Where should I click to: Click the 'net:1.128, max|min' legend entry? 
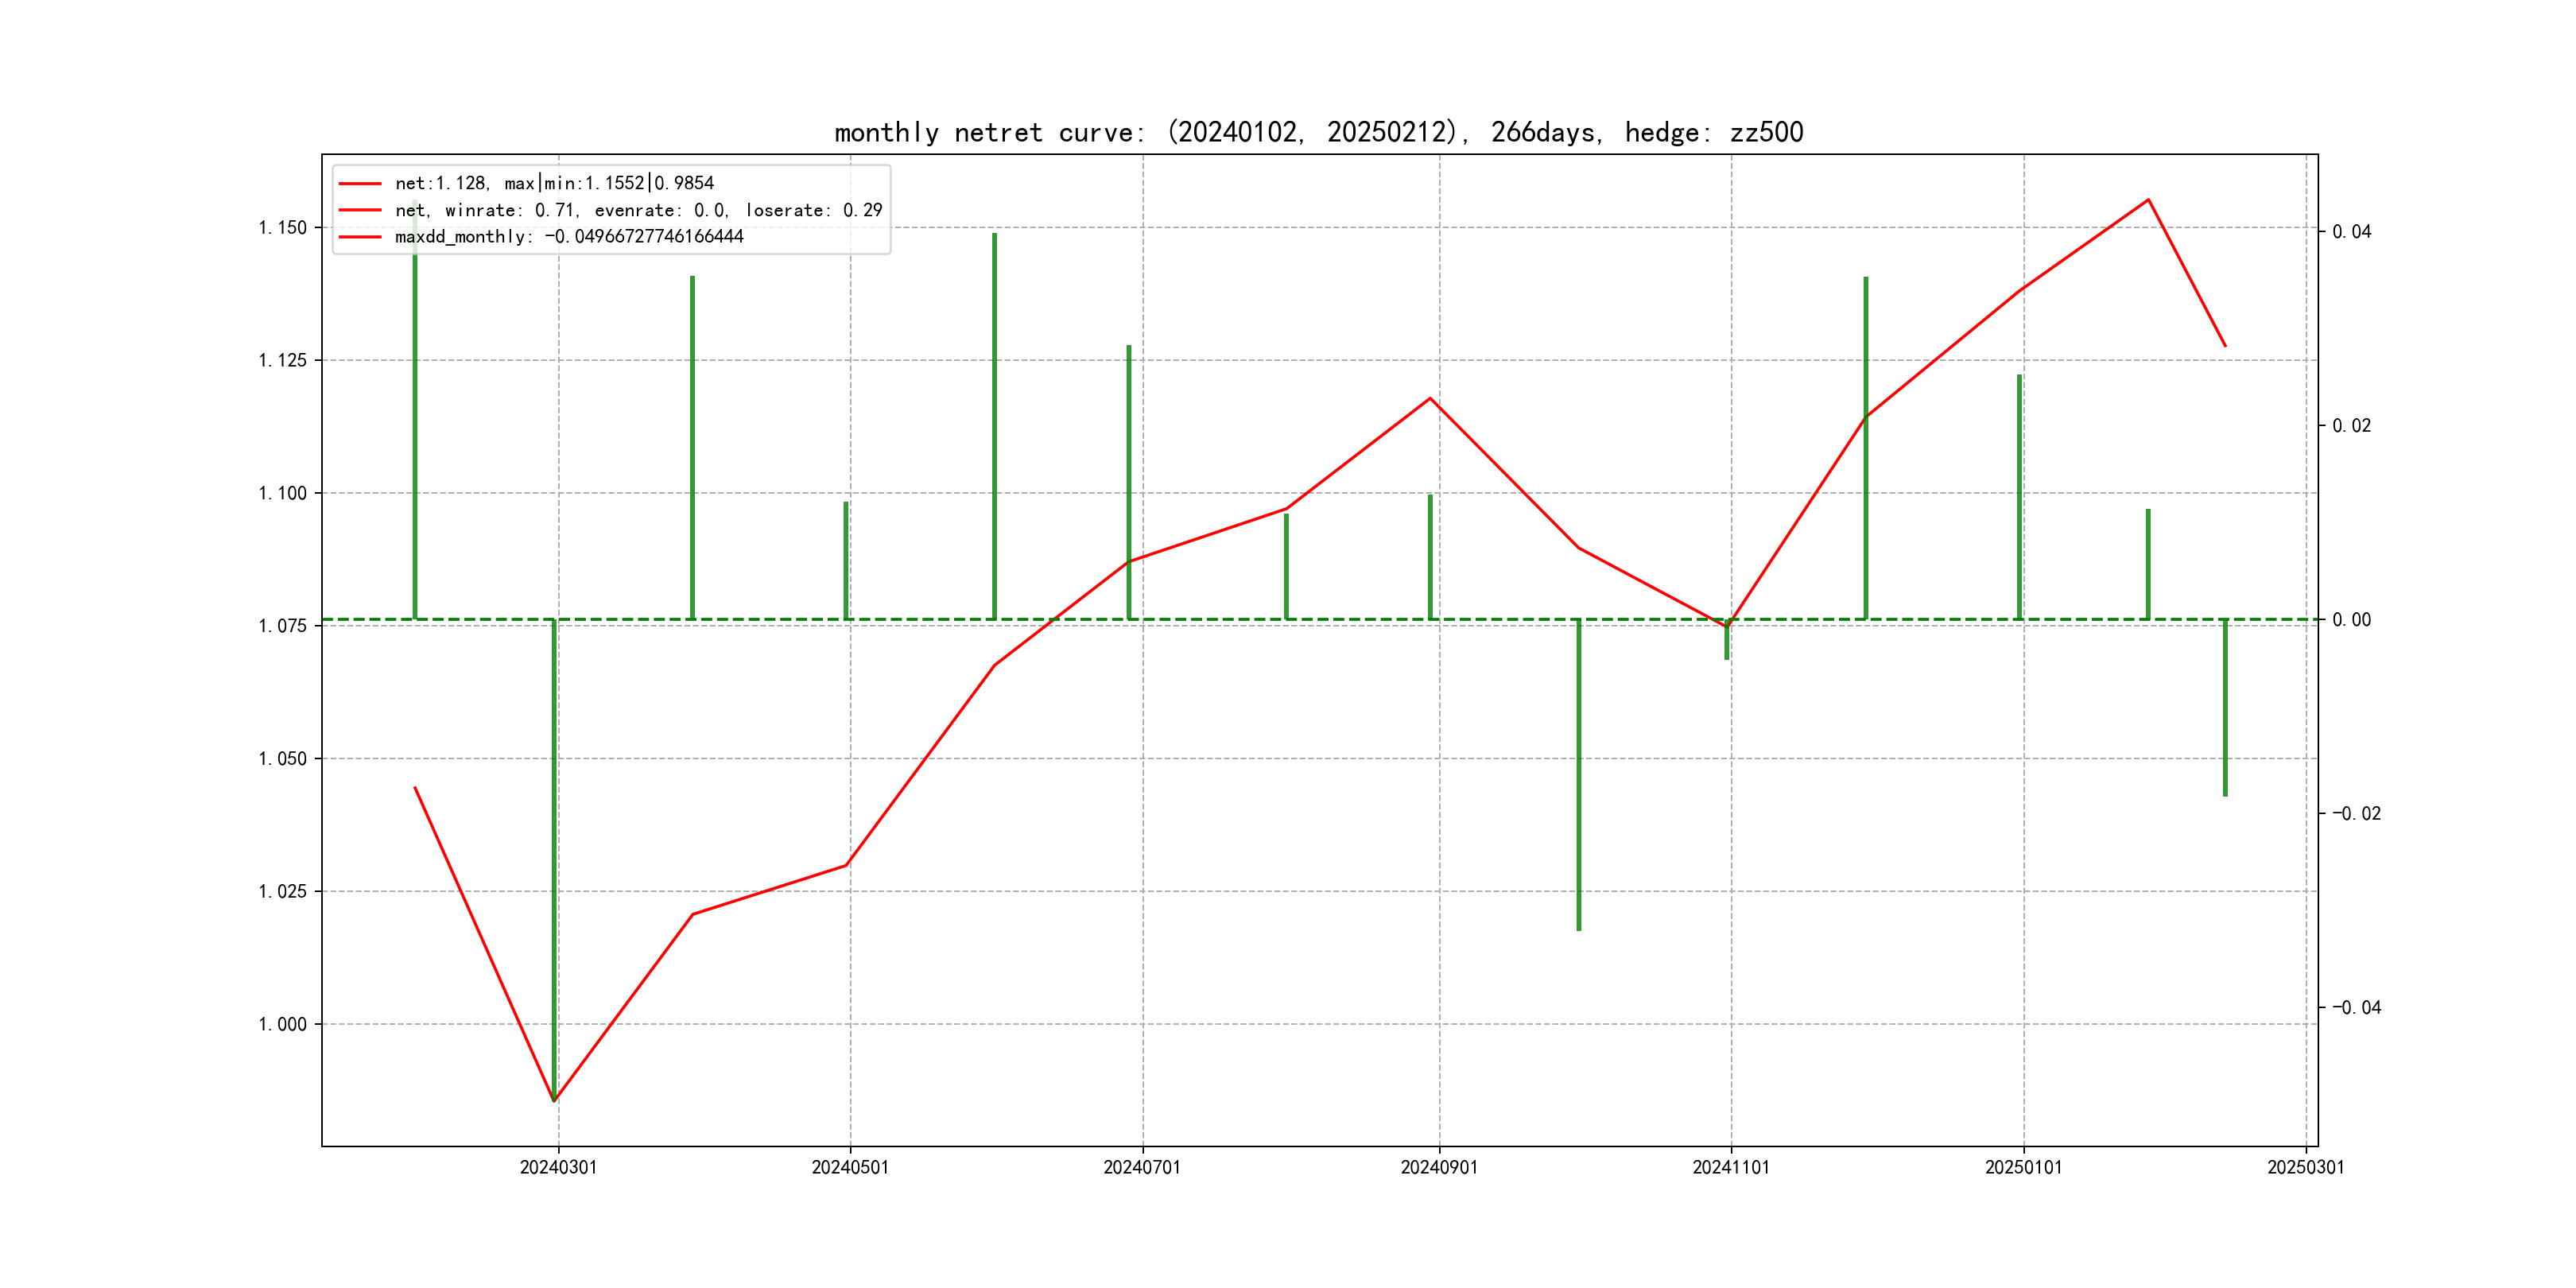click(x=554, y=183)
